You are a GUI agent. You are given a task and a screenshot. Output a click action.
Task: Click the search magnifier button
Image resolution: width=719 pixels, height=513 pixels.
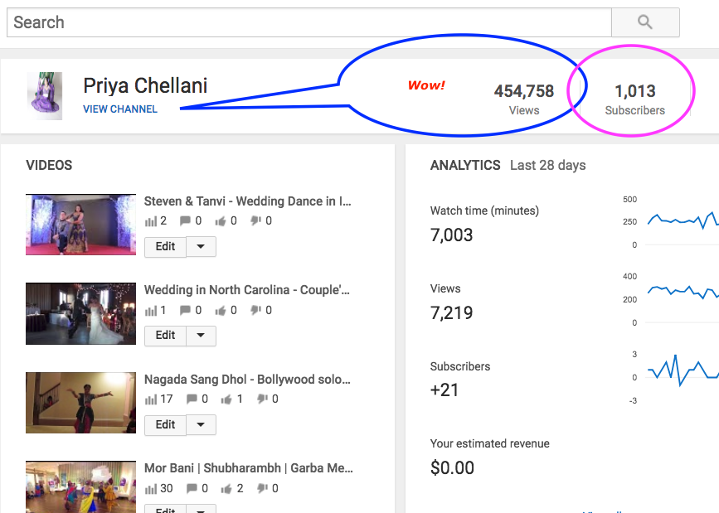pos(645,22)
